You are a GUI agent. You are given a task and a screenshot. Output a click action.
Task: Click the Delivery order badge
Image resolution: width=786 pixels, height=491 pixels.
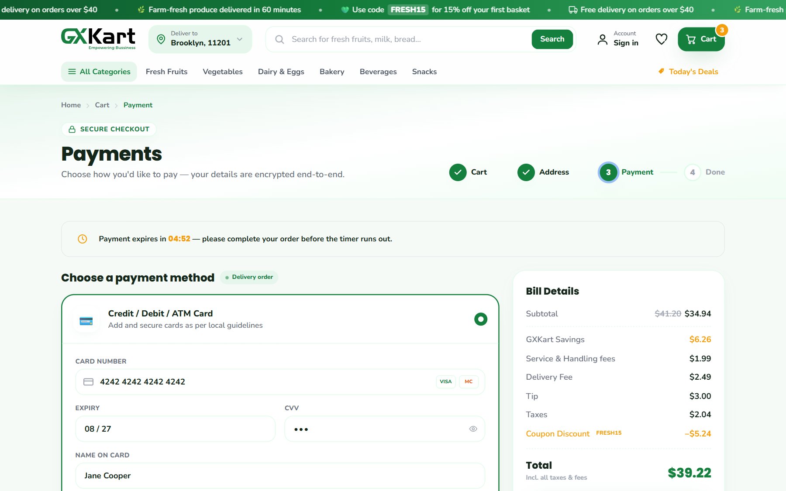(x=249, y=277)
